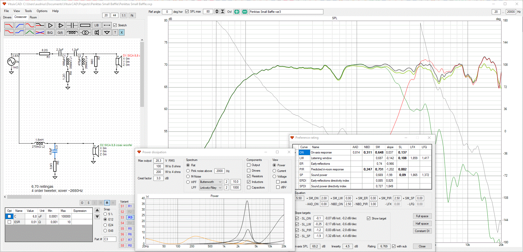Image resolution: width=523 pixels, height=252 pixels.
Task: Select variant button R5
Action: 130,229
